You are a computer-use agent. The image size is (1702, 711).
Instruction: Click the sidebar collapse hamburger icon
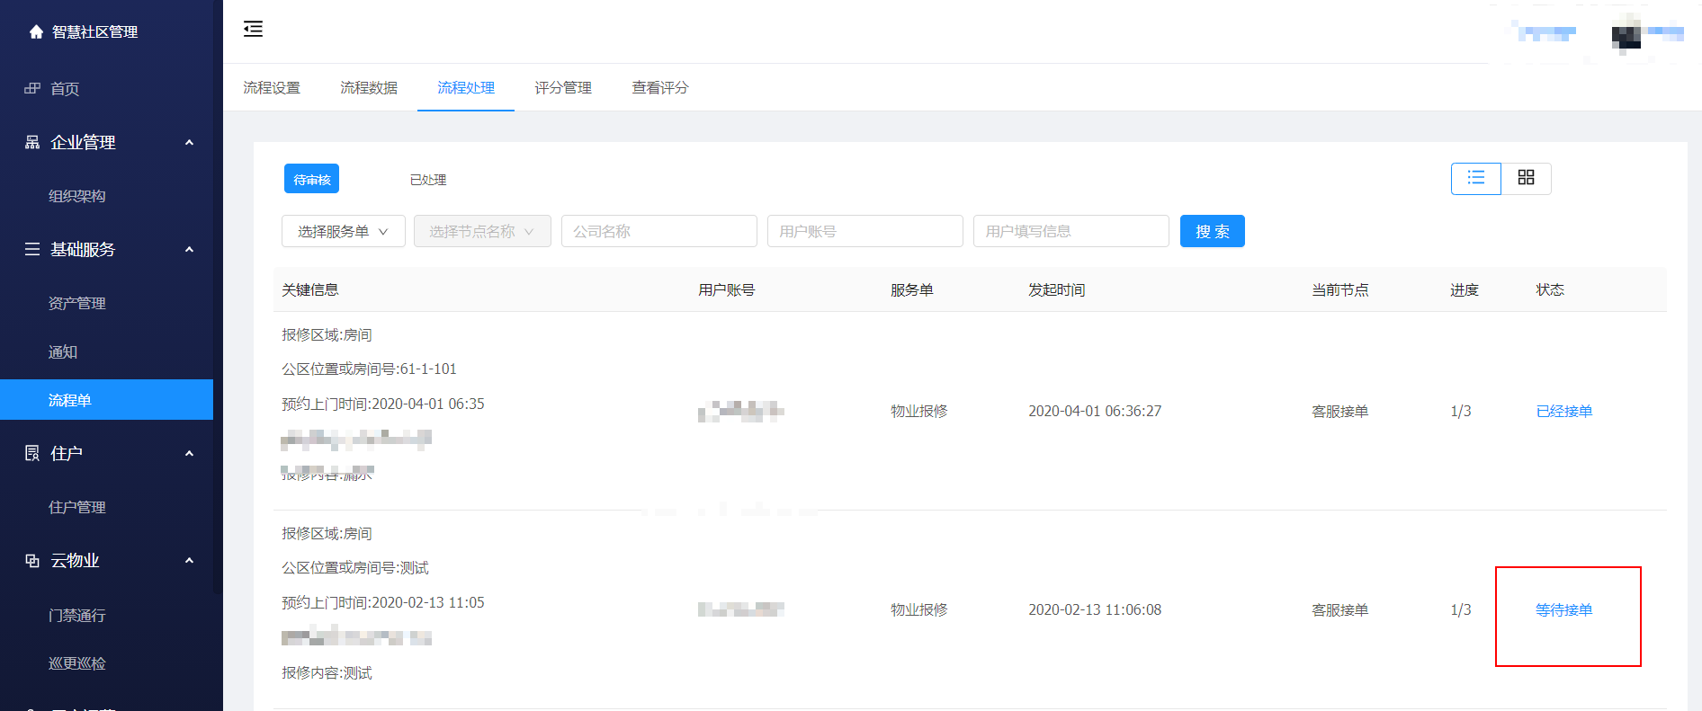(x=253, y=29)
